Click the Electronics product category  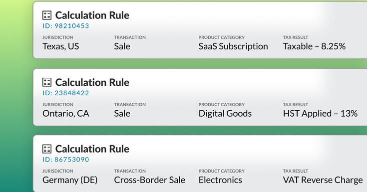220,180
